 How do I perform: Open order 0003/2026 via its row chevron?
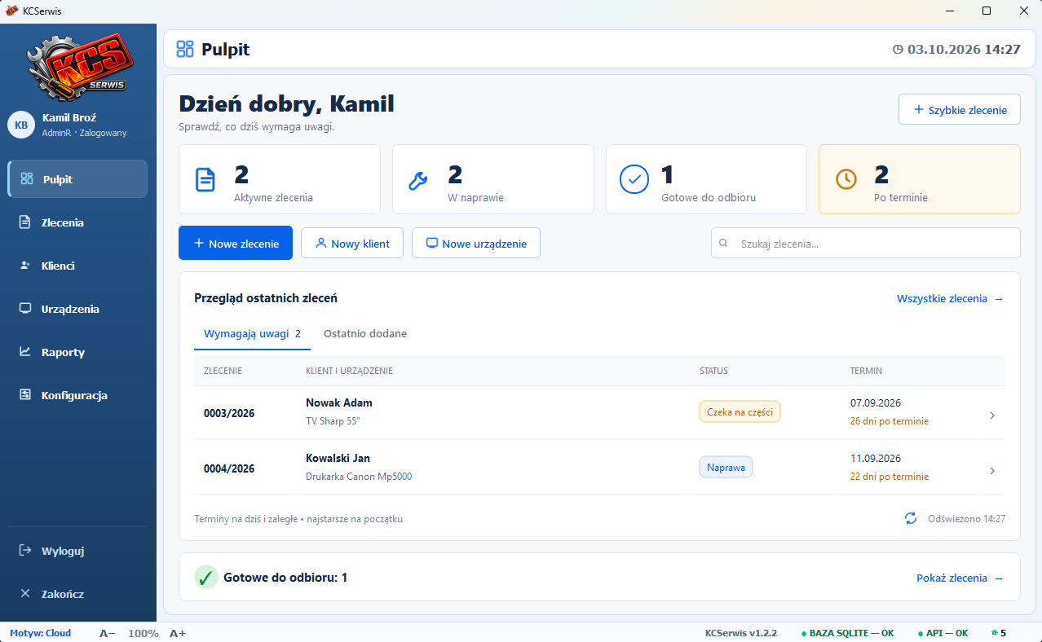click(992, 416)
